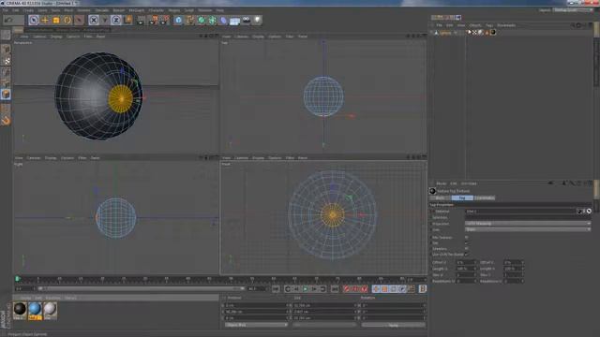The width and height of the screenshot is (600, 337).
Task: Open the purple deformer icon
Action: click(223, 20)
